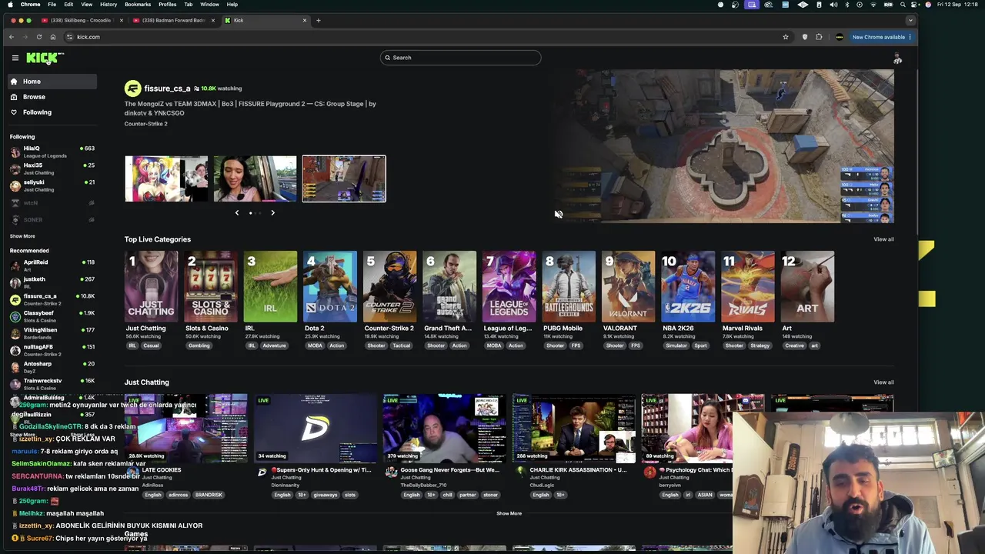Open the Slots & Casino category card
The width and height of the screenshot is (985, 554).
coord(210,286)
